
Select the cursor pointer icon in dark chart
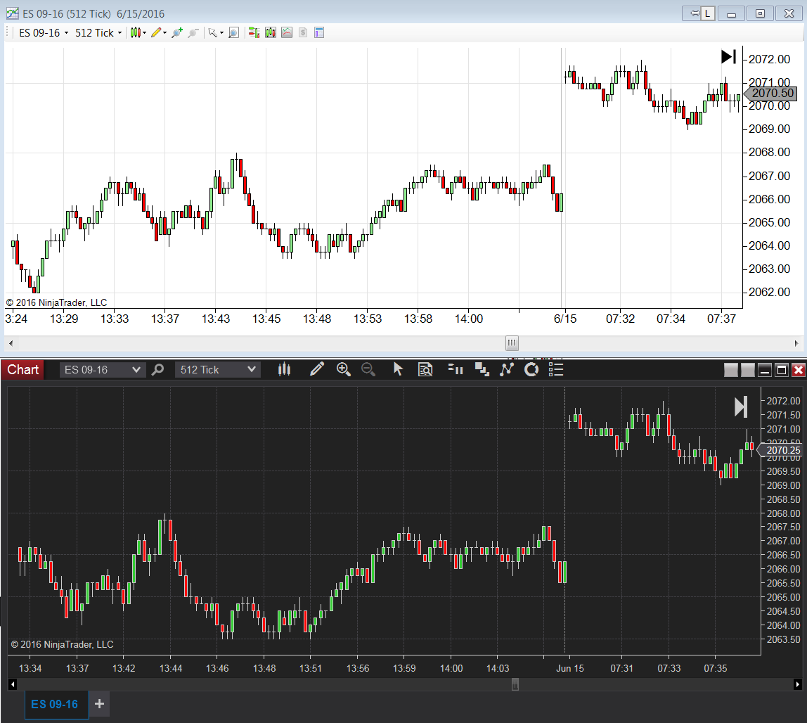(x=398, y=369)
